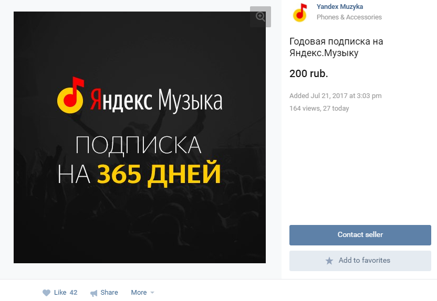Click the Share text link

(109, 293)
